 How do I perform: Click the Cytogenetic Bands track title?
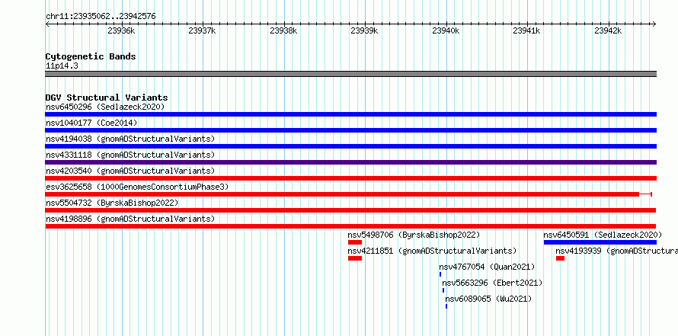[x=91, y=56]
